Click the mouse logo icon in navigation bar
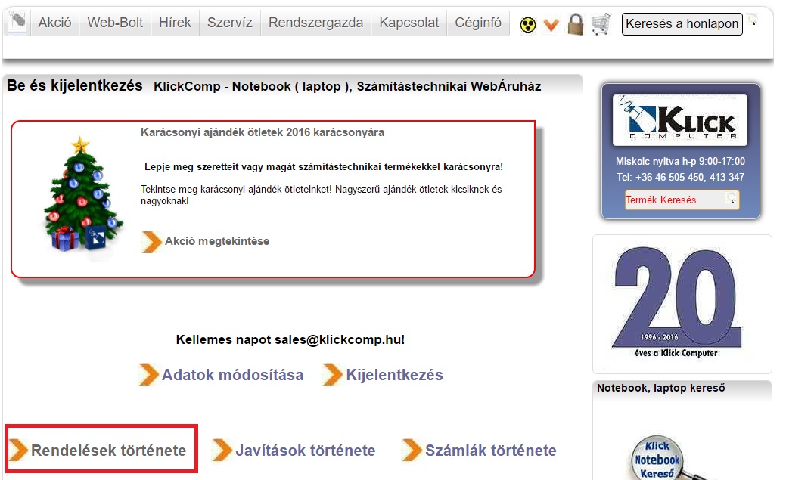Image resolution: width=786 pixels, height=480 pixels. (x=17, y=22)
